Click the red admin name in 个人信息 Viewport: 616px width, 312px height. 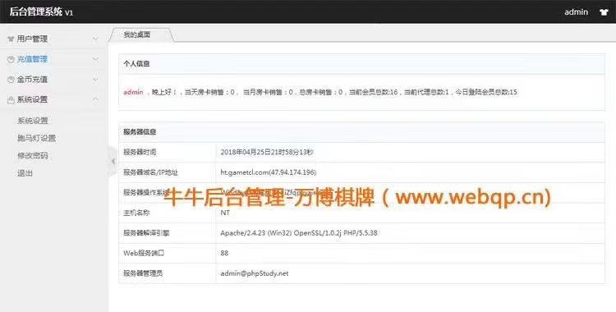coord(134,92)
